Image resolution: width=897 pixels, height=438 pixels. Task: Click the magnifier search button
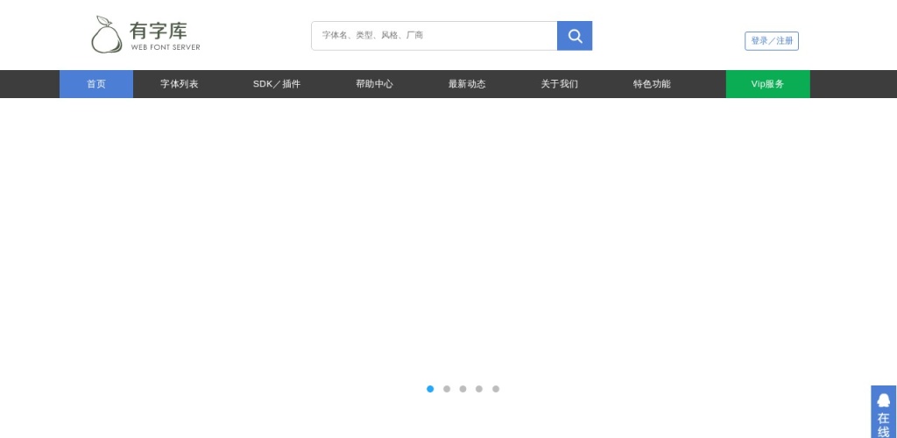point(575,36)
